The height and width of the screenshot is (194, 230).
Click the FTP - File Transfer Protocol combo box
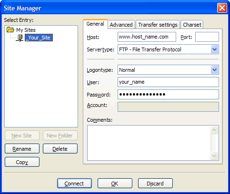tap(168, 49)
